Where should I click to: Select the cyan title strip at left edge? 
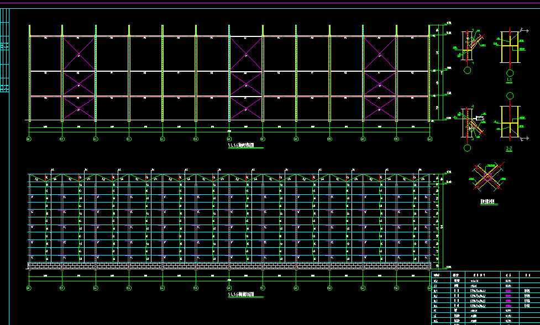pos(4,55)
